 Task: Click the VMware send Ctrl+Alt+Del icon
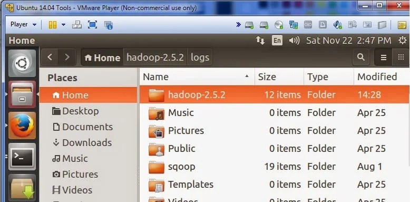click(x=77, y=25)
